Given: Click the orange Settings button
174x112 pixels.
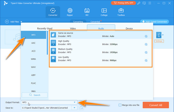Looking at the screenshot, I should (x=159, y=41).
